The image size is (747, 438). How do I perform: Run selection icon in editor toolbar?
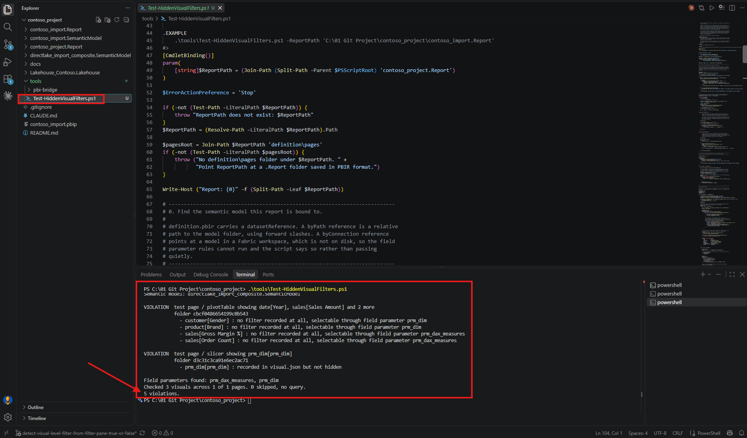722,8
